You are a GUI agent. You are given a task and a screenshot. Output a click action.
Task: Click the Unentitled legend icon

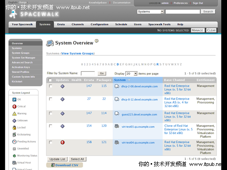coord(14,149)
